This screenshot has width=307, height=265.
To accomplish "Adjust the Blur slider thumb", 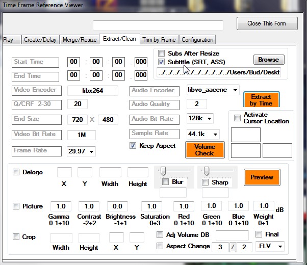I will coord(163,171).
